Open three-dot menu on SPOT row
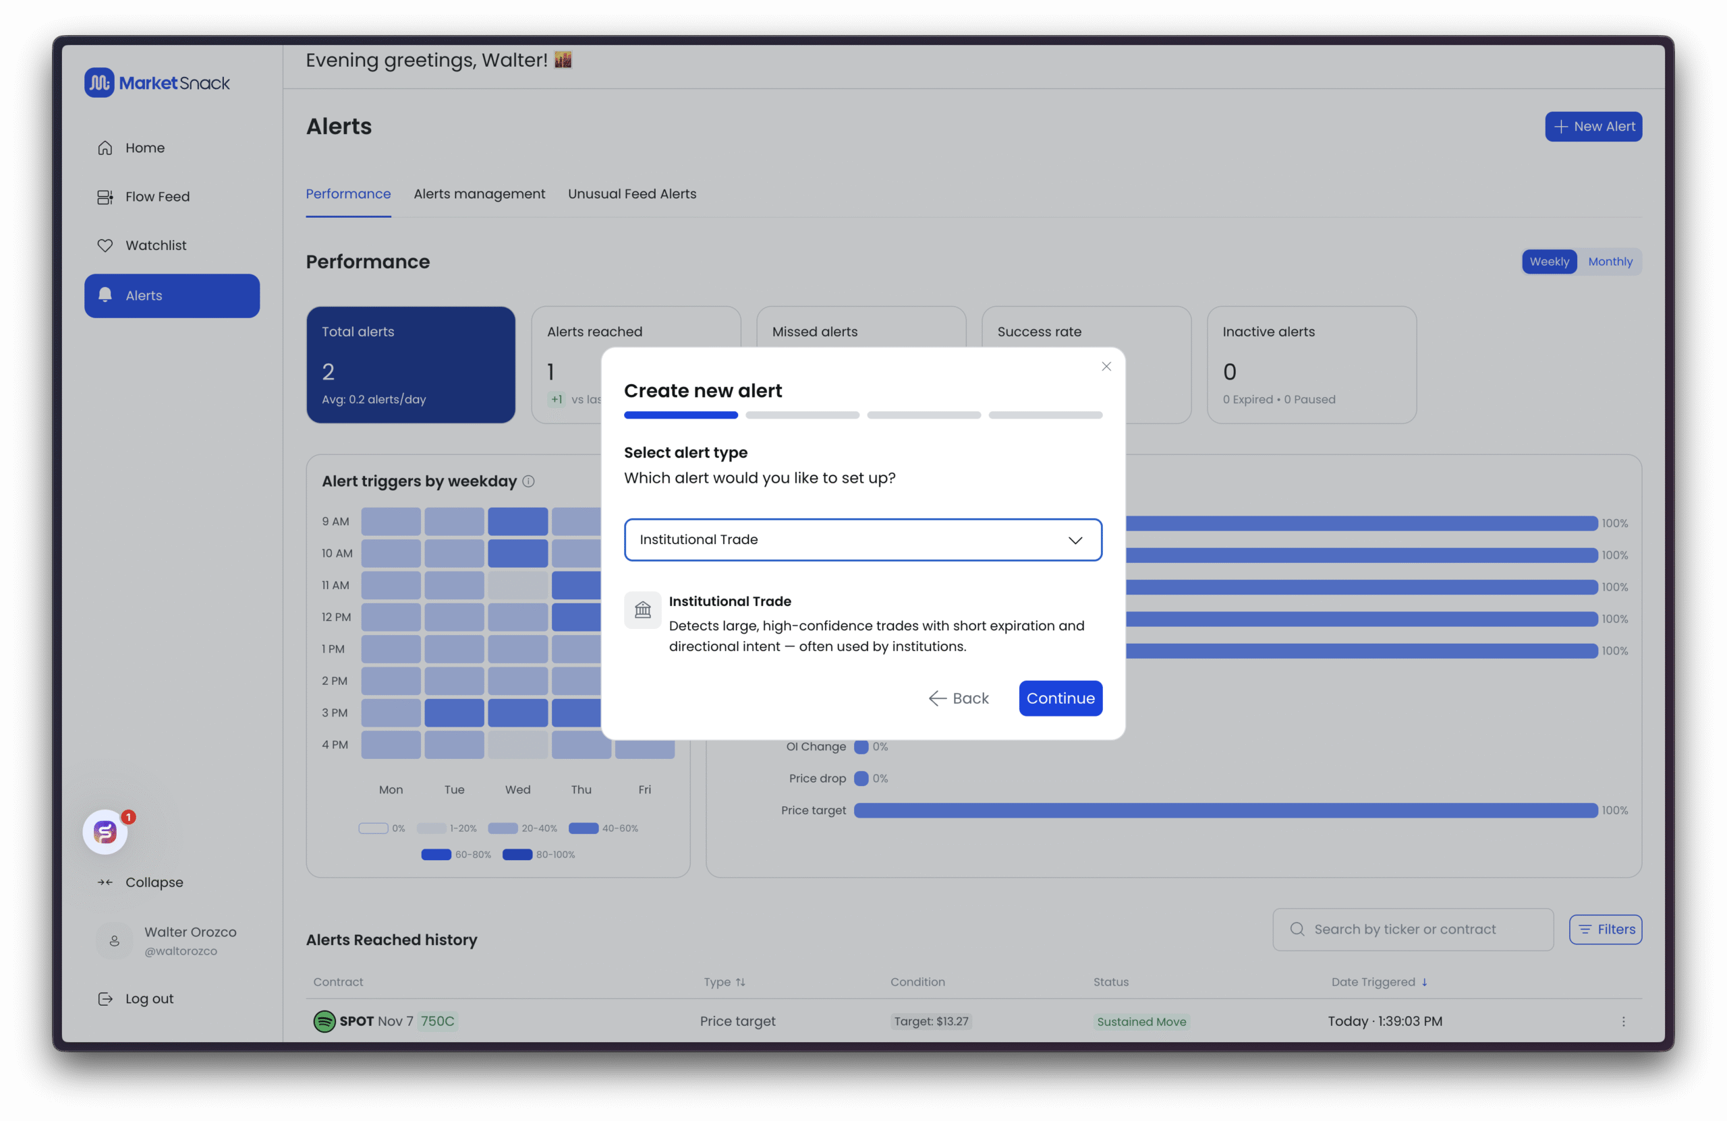This screenshot has height=1121, width=1727. point(1623,1021)
